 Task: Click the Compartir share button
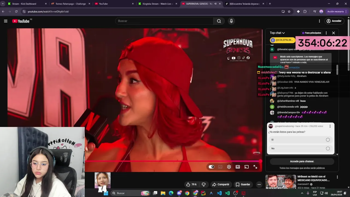(x=221, y=184)
